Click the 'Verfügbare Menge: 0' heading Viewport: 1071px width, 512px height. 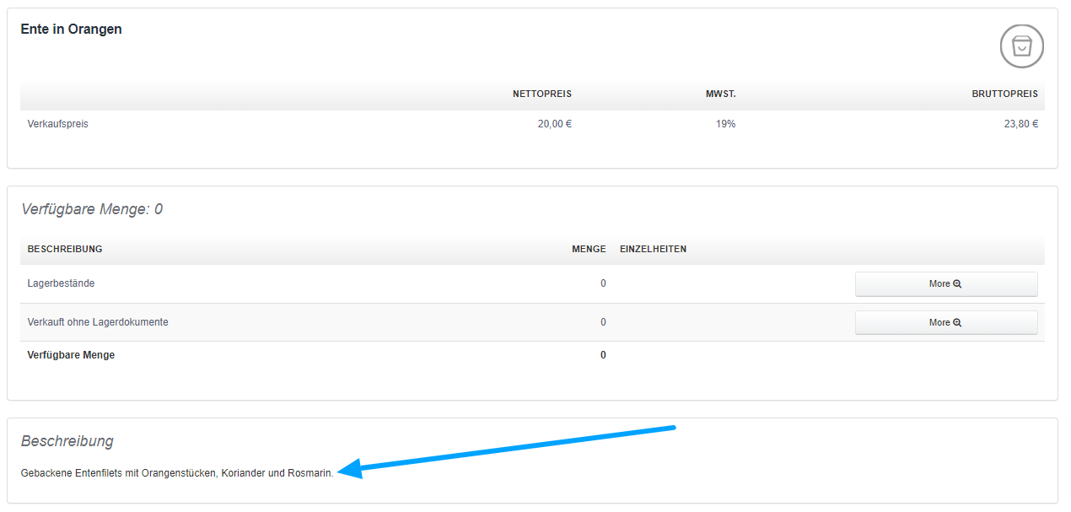coord(92,209)
